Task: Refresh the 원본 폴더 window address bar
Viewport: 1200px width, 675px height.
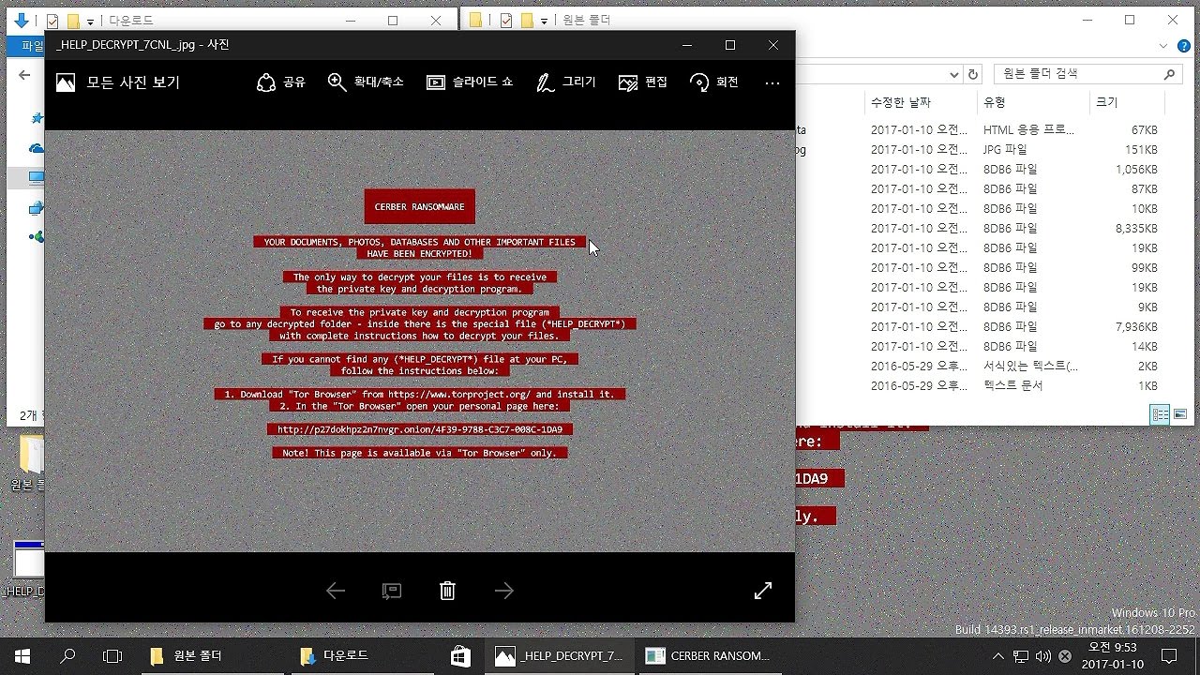Action: pyautogui.click(x=974, y=75)
